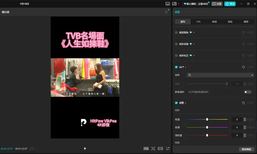The image size is (257, 154).
Task: Add keyframe for LUT row
Action: tap(251, 67)
